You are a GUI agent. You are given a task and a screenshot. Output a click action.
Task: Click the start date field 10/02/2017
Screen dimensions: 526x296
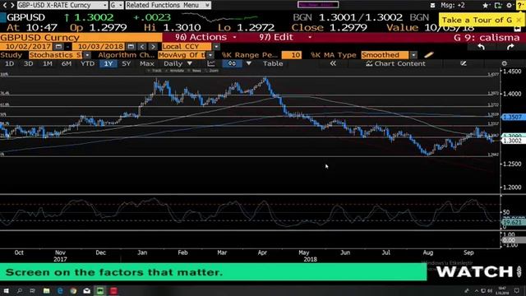click(x=29, y=46)
